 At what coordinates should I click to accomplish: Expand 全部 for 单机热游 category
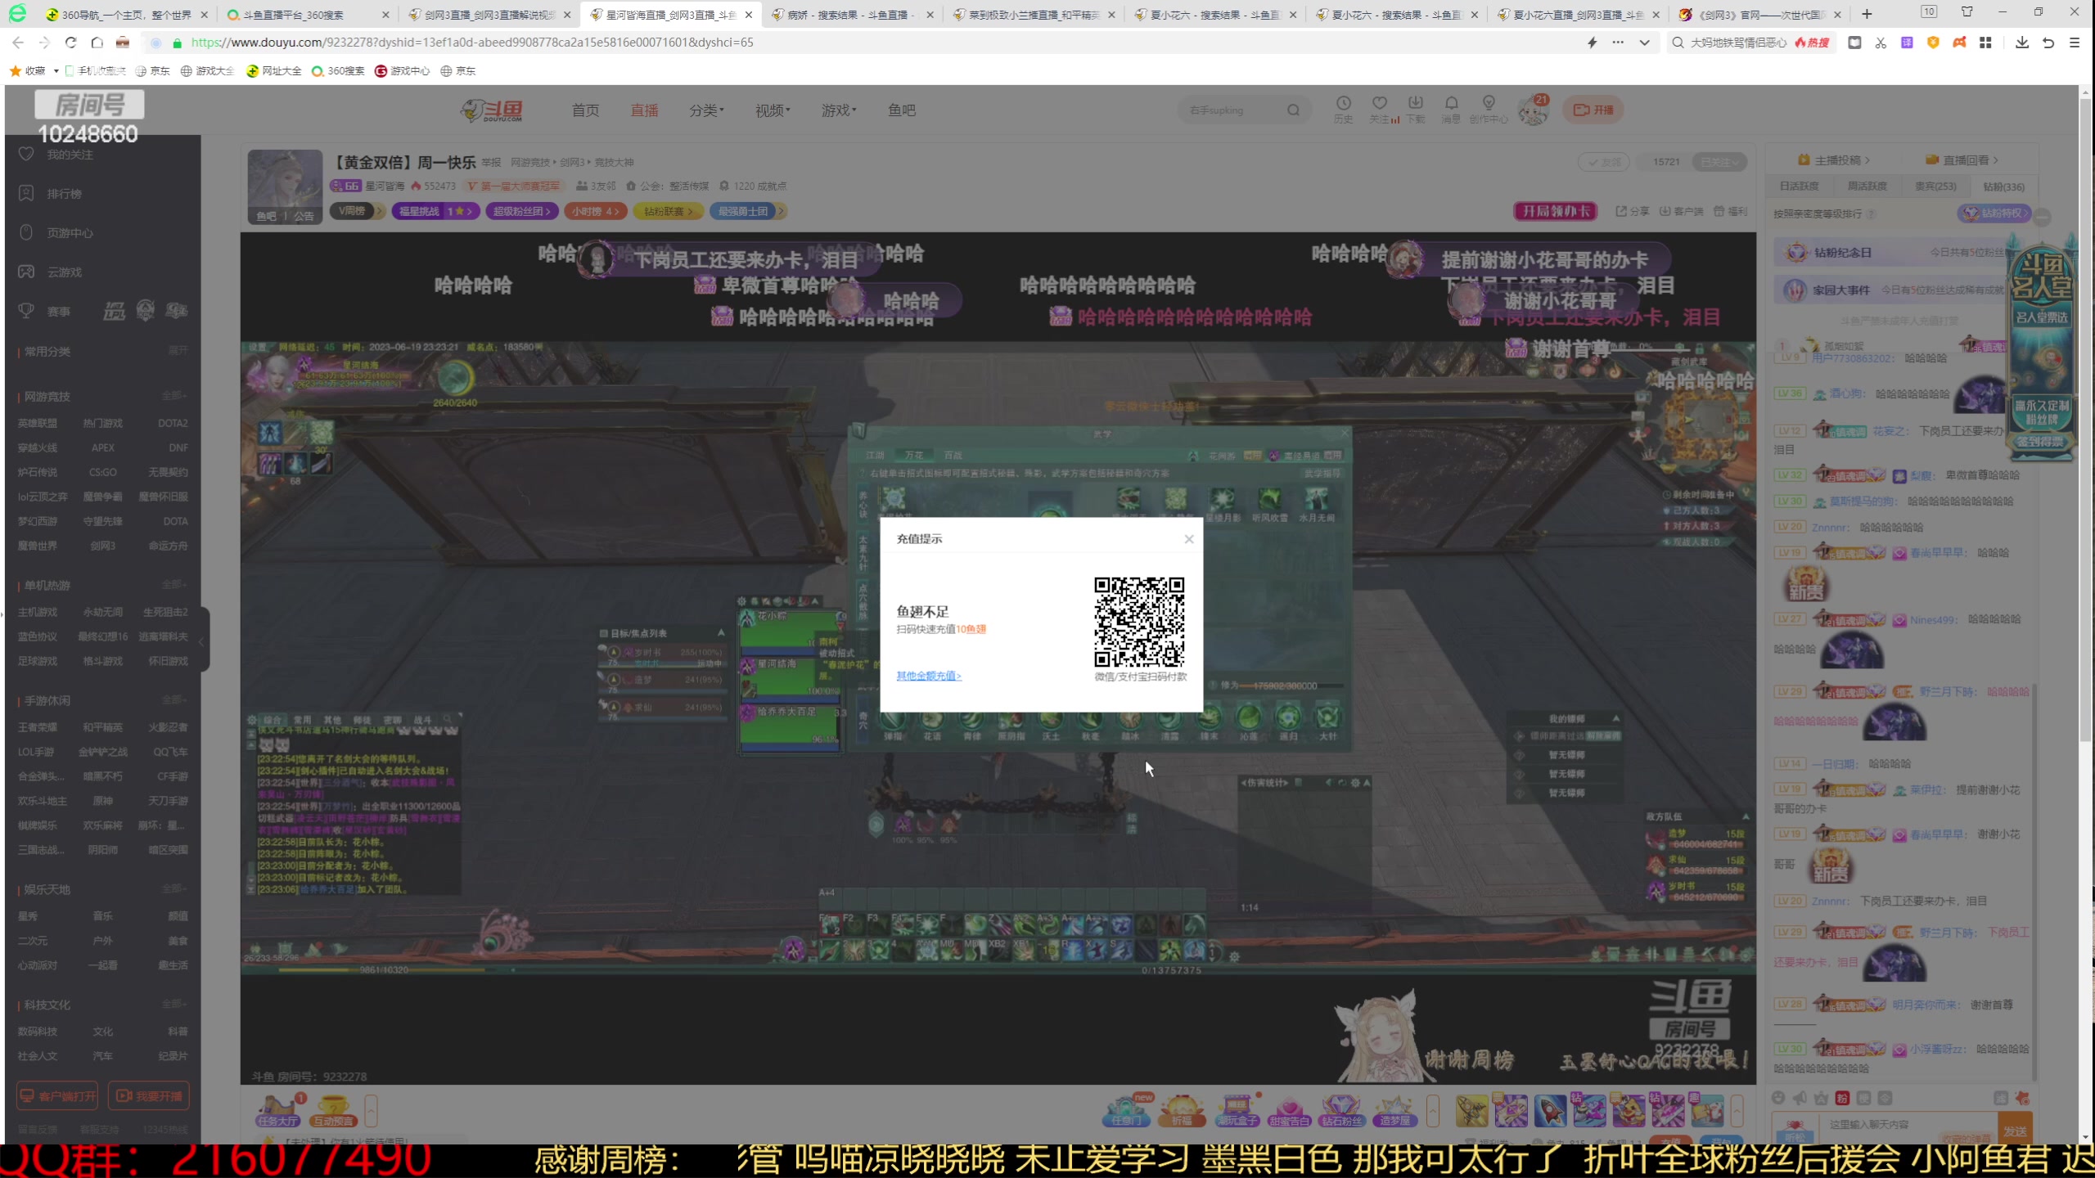[174, 585]
